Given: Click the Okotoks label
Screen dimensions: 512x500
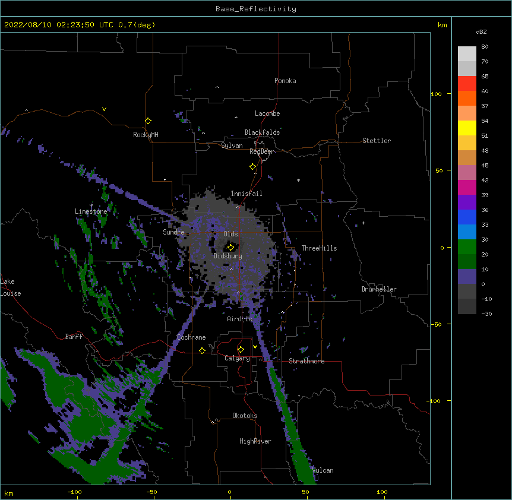Looking at the screenshot, I should pos(245,416).
